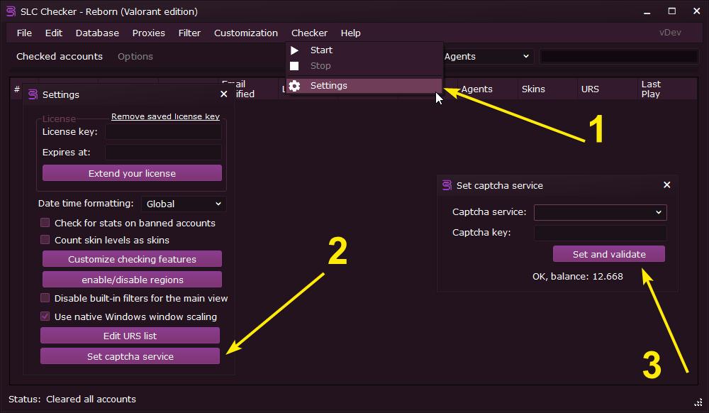
Task: Click Customize checking features button
Action: click(132, 259)
